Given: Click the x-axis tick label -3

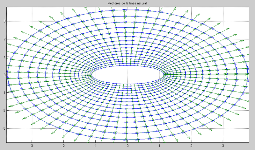Looking at the screenshot, I should (x=32, y=146).
